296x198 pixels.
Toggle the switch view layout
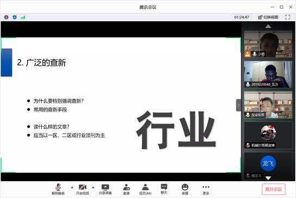(x=268, y=17)
